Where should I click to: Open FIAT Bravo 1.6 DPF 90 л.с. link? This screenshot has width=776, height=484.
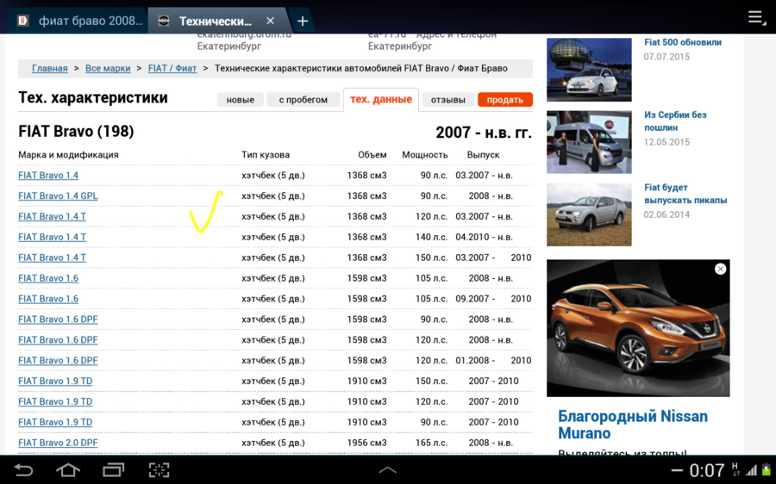(x=58, y=320)
